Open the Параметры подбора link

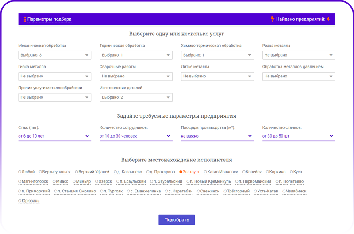click(x=49, y=19)
